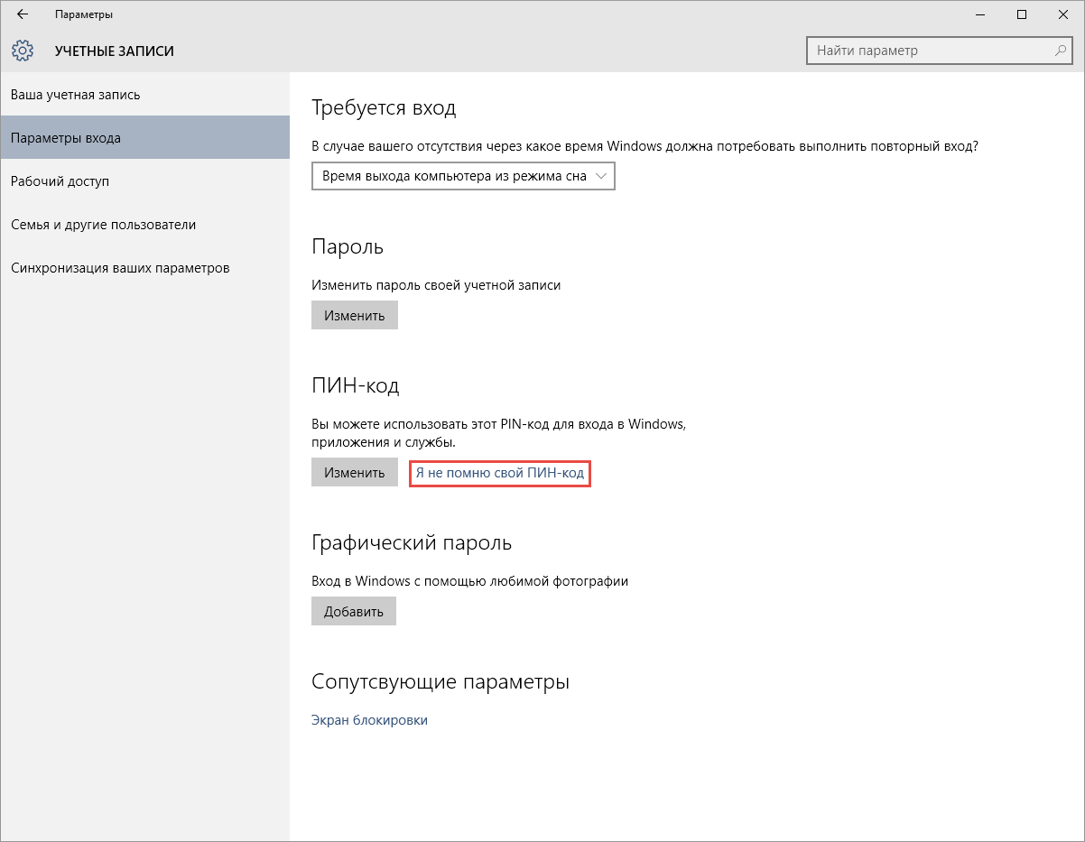This screenshot has width=1085, height=842.
Task: Maximize the Параметры window
Action: click(1022, 14)
